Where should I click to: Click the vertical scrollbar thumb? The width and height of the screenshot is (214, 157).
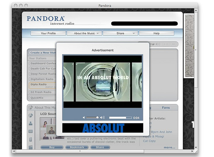coord(196,50)
